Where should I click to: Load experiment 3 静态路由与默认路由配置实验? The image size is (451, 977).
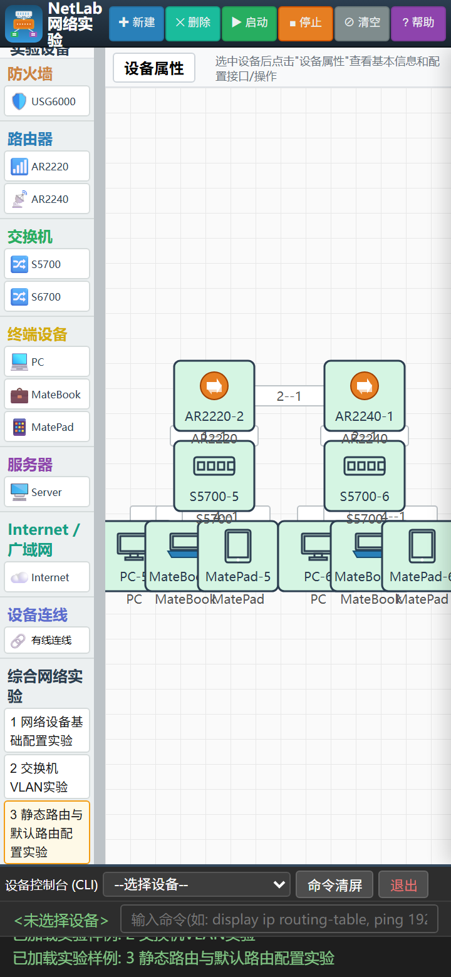tap(47, 833)
